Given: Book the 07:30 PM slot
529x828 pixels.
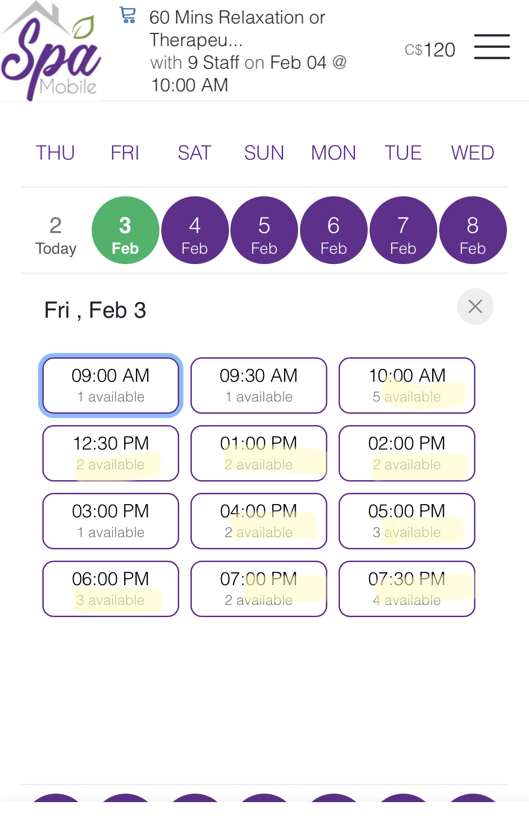Looking at the screenshot, I should tap(407, 589).
